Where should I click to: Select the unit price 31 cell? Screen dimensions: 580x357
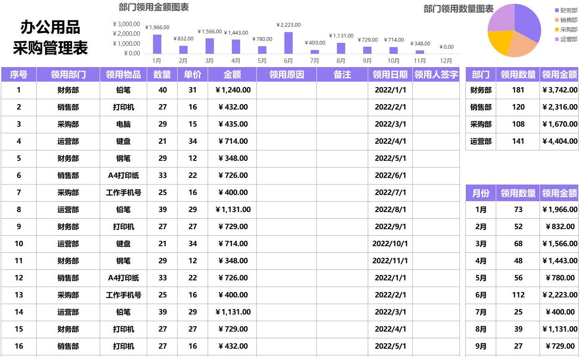pyautogui.click(x=193, y=90)
